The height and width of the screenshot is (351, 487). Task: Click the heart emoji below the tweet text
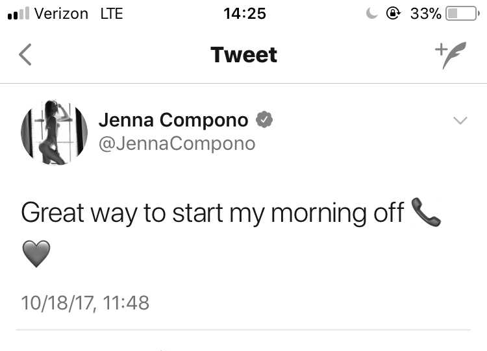click(x=36, y=254)
